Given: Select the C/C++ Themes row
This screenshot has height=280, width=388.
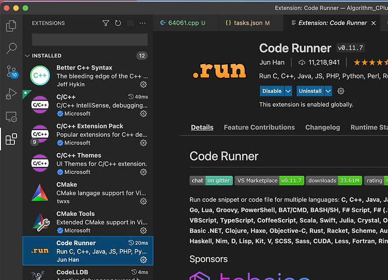Looking at the screenshot, I should pos(88,163).
